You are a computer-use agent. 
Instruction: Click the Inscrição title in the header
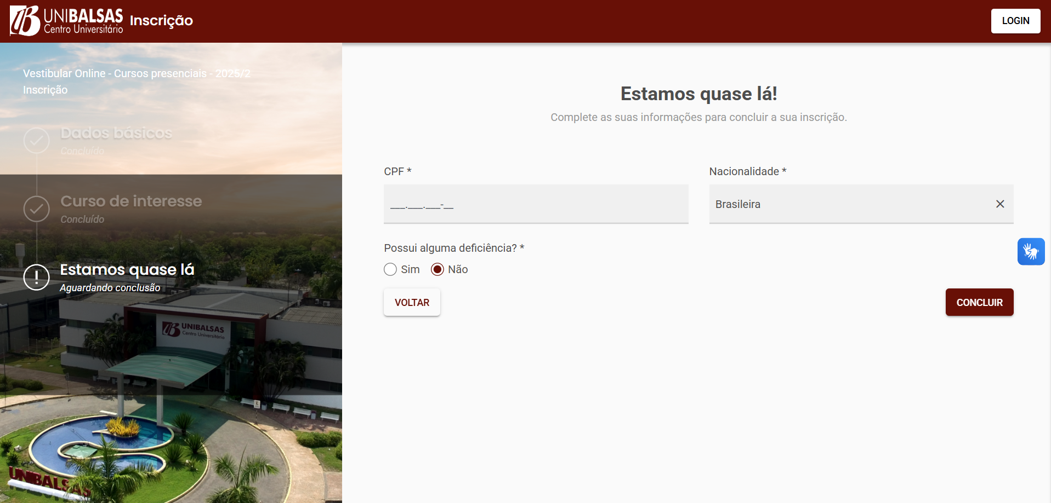click(161, 21)
